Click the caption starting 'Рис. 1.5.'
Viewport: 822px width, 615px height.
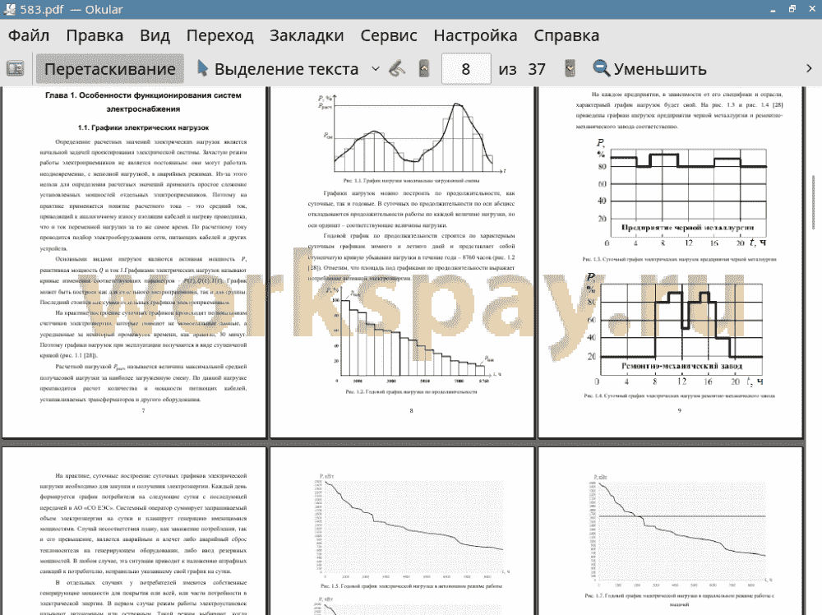[x=411, y=586]
